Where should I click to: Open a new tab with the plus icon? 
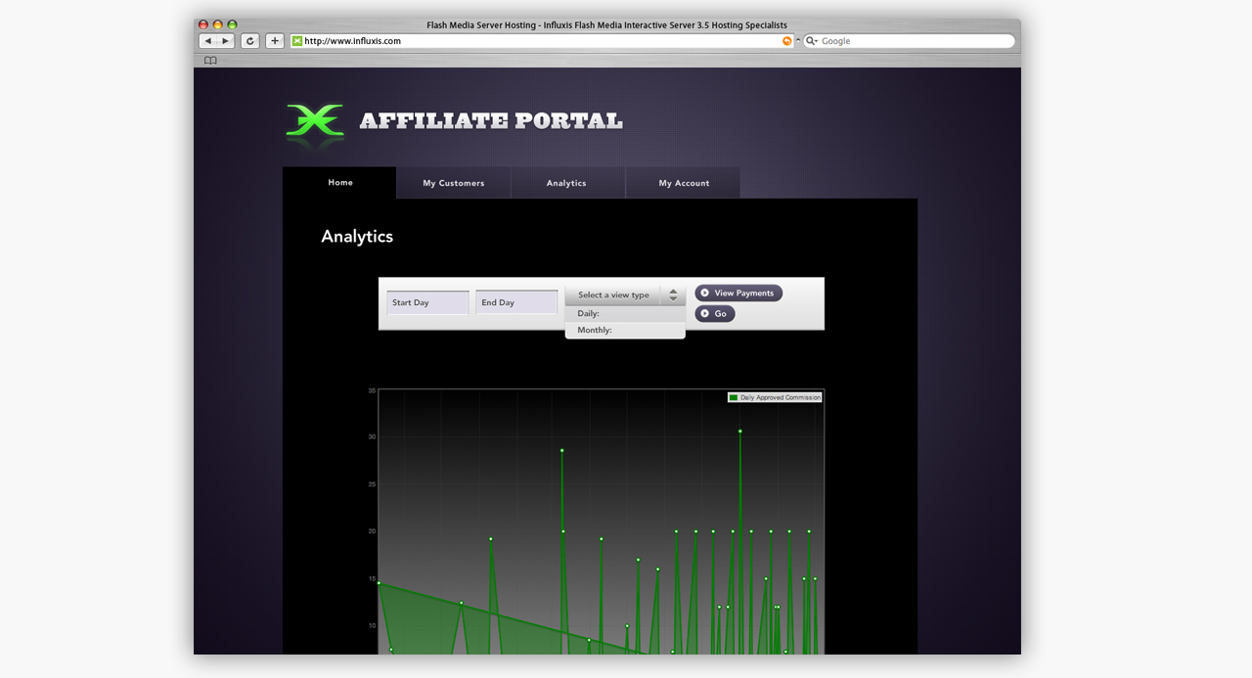point(274,41)
